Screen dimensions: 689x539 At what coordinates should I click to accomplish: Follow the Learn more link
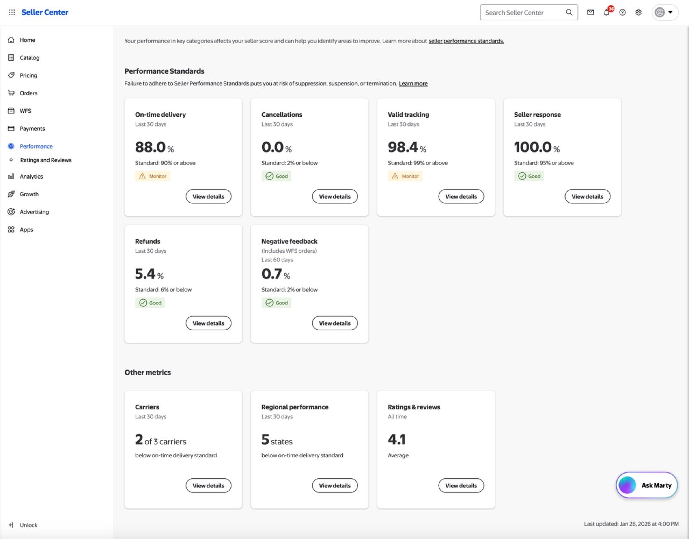(413, 84)
